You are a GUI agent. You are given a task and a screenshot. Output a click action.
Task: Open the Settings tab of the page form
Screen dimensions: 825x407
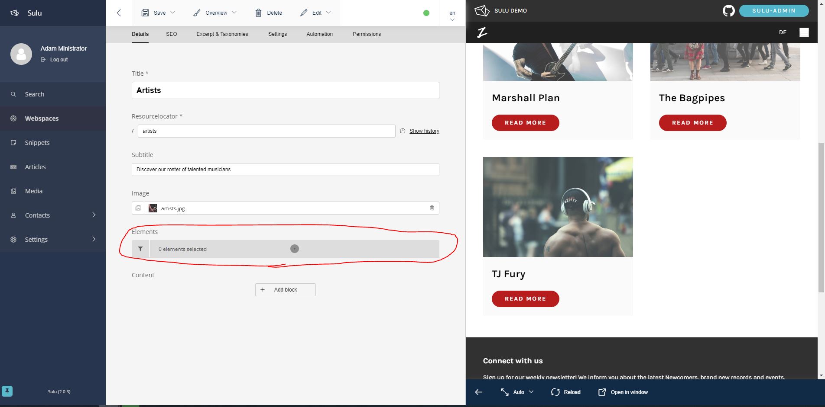[278, 34]
